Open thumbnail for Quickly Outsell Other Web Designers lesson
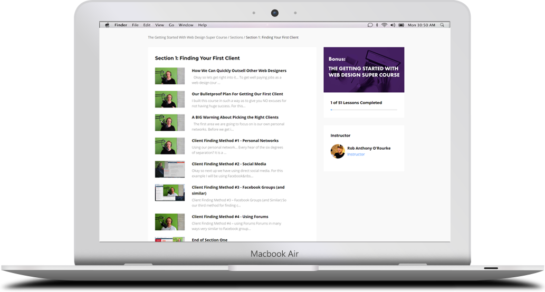Image resolution: width=545 pixels, height=292 pixels. click(x=169, y=76)
